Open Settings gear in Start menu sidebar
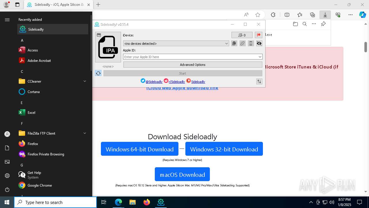 pos(7,176)
